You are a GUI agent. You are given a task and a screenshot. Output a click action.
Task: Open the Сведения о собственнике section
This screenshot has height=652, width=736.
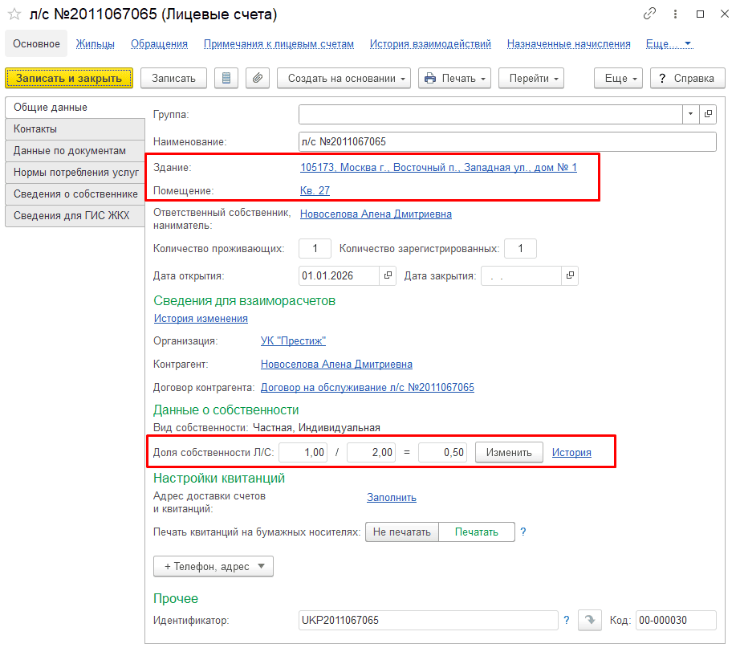click(x=75, y=194)
